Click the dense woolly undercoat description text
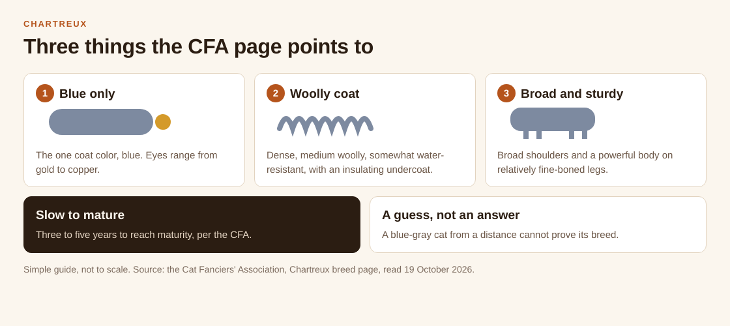The height and width of the screenshot is (326, 730). pos(355,162)
